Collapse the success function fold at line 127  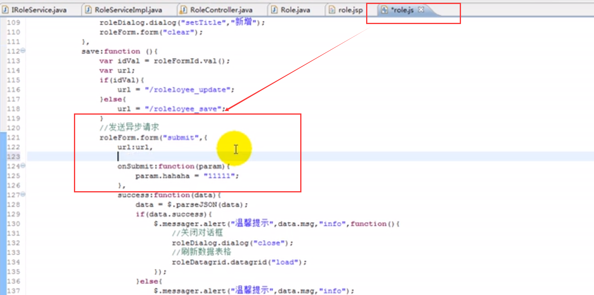(23, 194)
